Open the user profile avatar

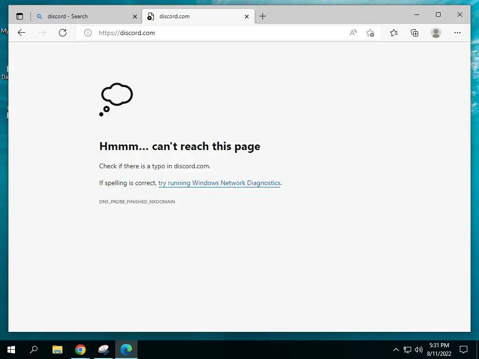point(436,33)
